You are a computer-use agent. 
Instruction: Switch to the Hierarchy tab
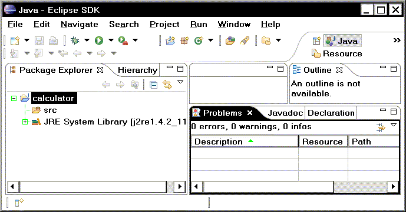[137, 70]
